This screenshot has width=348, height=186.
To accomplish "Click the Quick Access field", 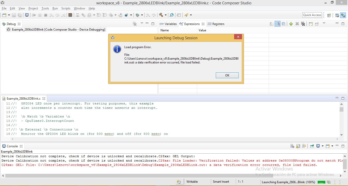I will click(312, 15).
